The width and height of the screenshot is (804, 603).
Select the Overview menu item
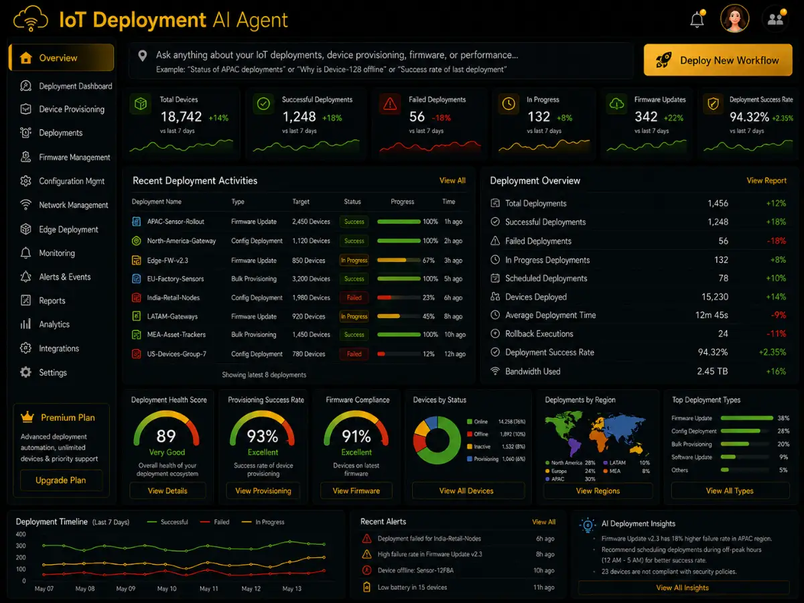[x=61, y=58]
